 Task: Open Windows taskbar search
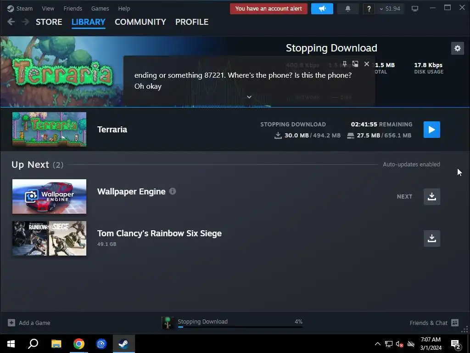click(x=33, y=344)
